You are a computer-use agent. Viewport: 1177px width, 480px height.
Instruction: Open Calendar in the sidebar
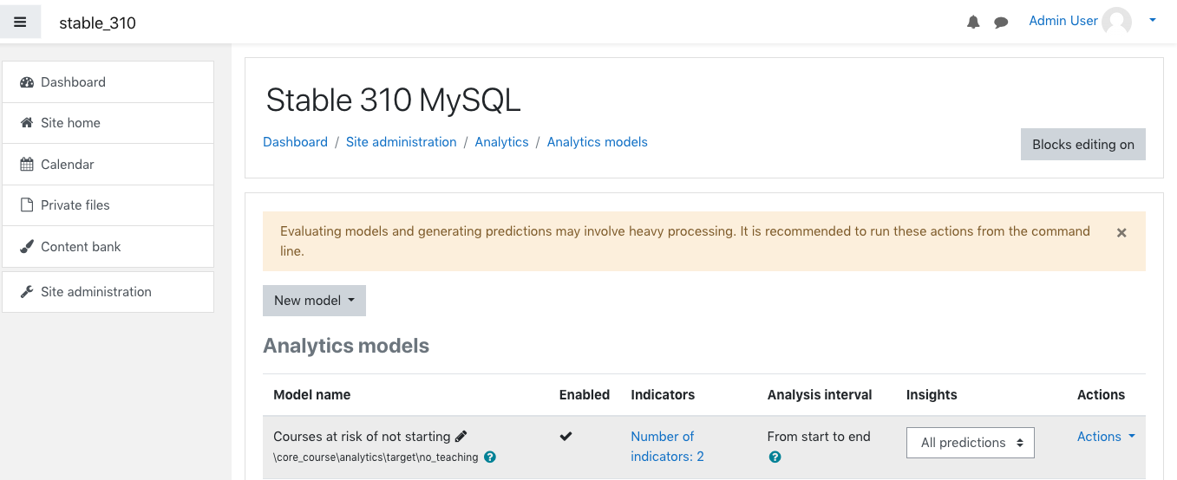(108, 165)
